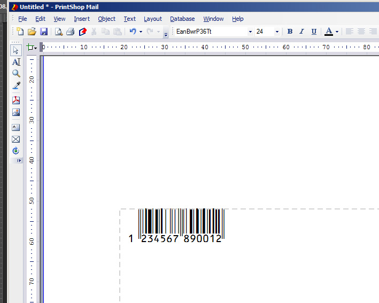The image size is (379, 303).
Task: Save the document with floppy icon
Action: 44,32
